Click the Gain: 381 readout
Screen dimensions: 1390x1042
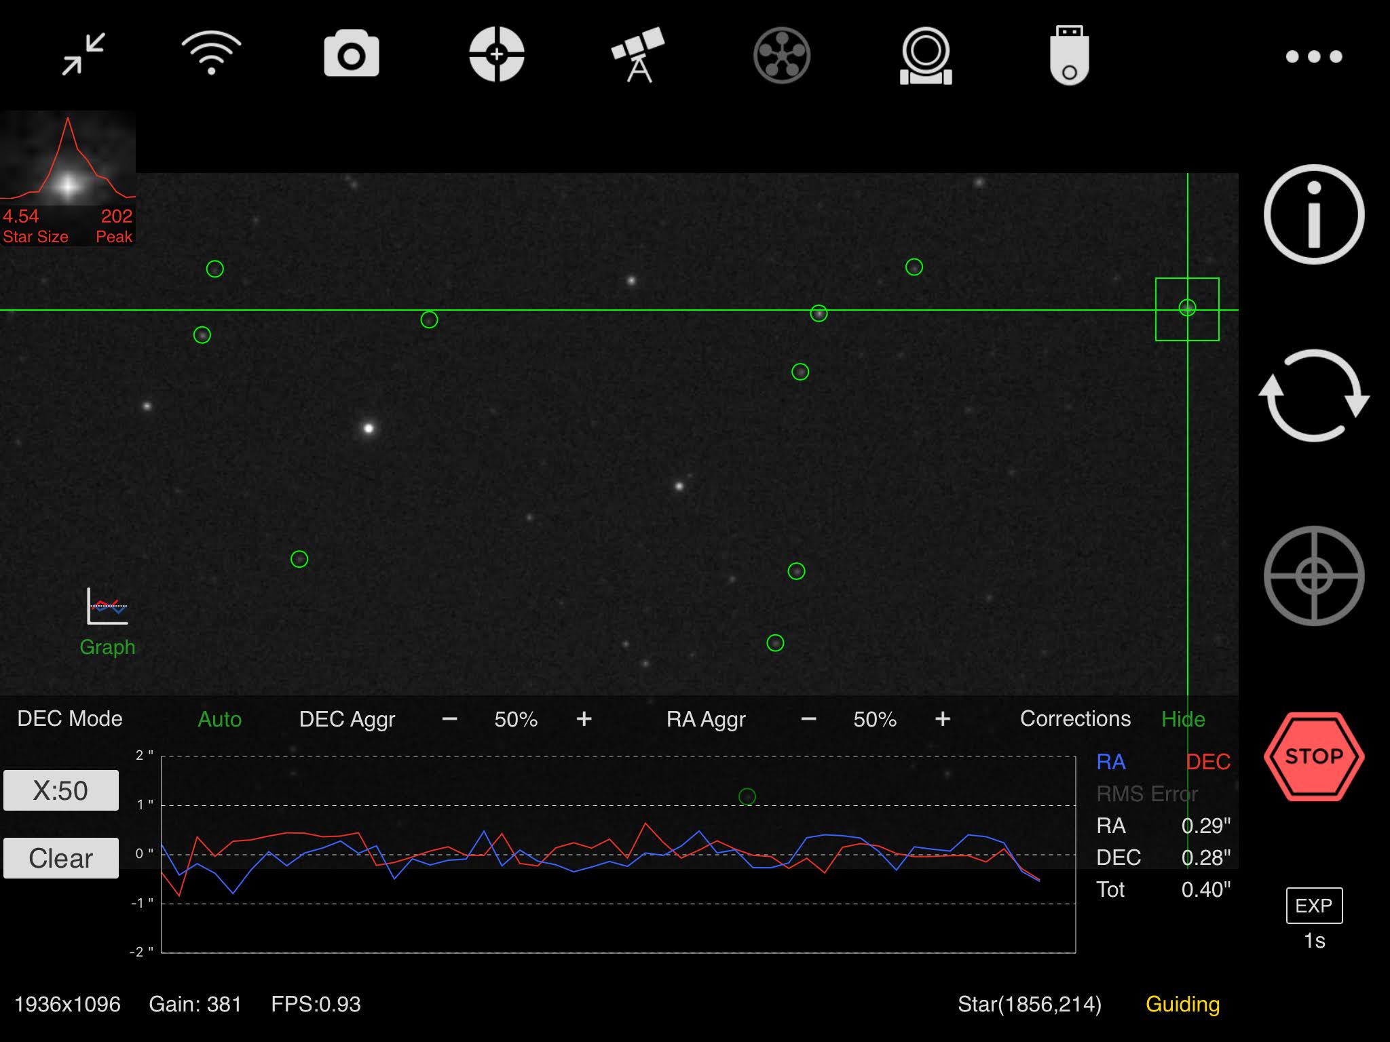[x=195, y=1004]
